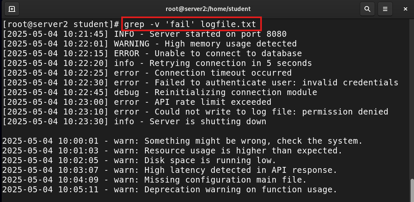
Task: Click the 'Server started on port 8080' line
Action: (x=144, y=34)
